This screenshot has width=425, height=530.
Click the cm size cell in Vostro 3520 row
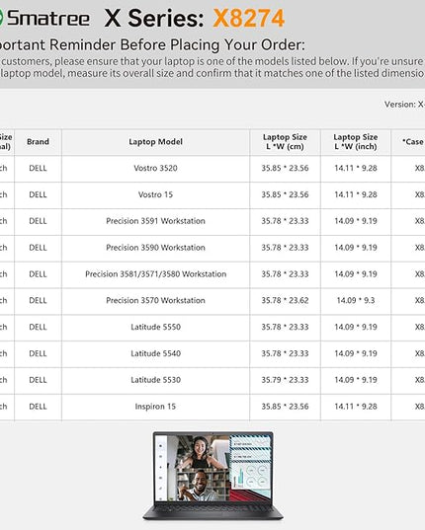286,169
